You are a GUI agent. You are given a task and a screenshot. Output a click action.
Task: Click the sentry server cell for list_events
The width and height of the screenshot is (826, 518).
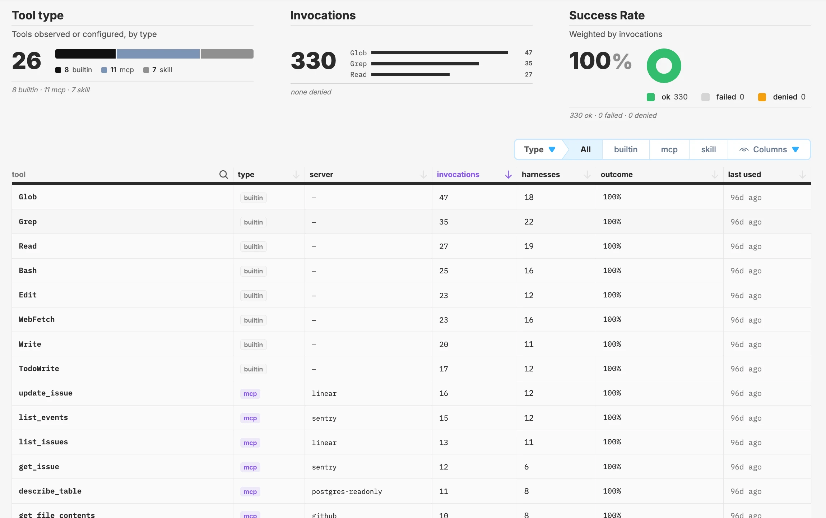tap(324, 418)
